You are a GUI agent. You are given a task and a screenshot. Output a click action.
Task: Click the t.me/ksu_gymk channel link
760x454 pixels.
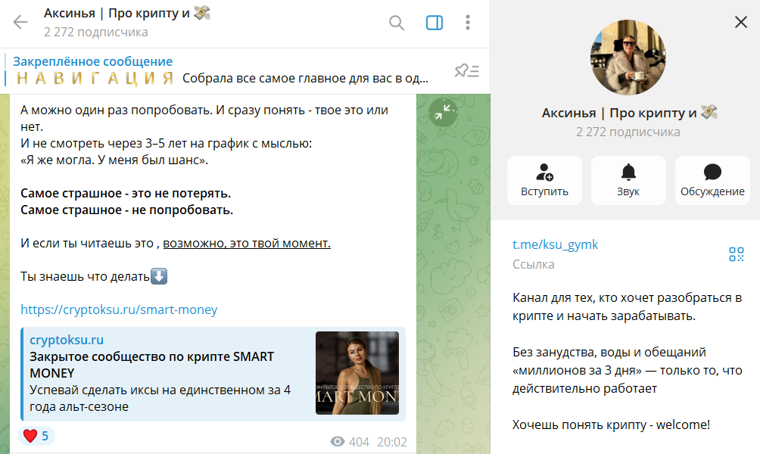(555, 244)
